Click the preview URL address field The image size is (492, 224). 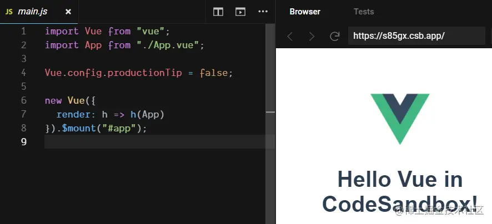pos(416,35)
